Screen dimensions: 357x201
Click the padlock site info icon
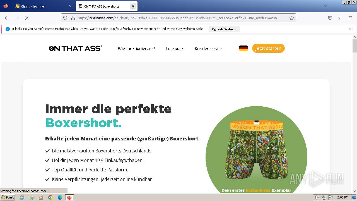[73, 18]
